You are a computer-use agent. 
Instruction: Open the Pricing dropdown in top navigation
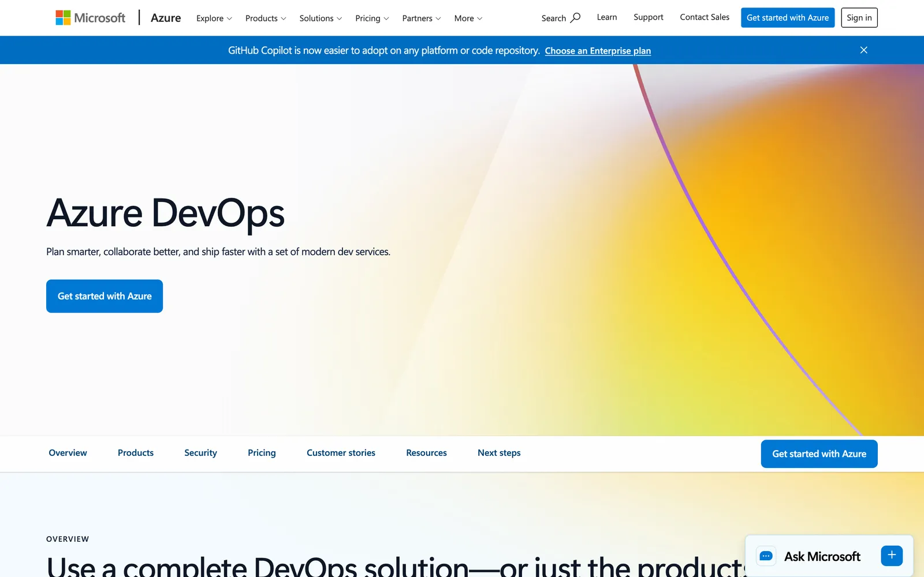click(372, 18)
